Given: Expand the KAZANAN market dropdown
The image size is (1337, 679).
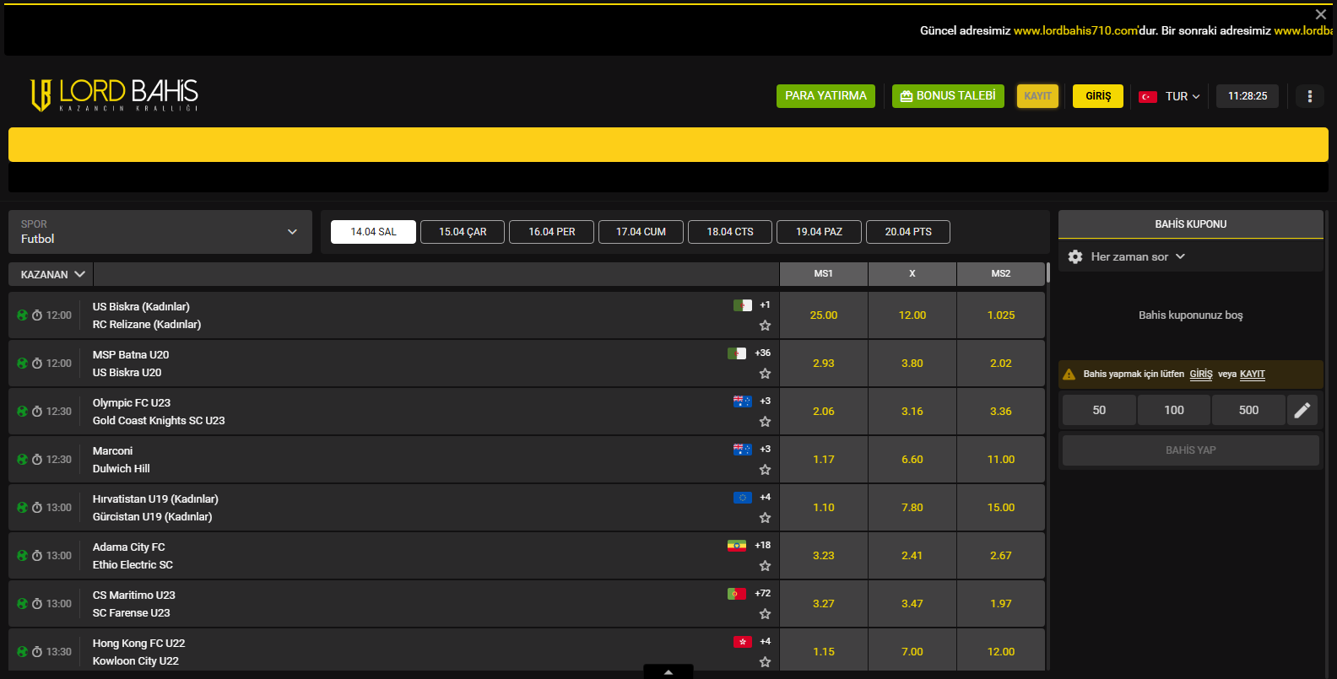Looking at the screenshot, I should [x=52, y=274].
